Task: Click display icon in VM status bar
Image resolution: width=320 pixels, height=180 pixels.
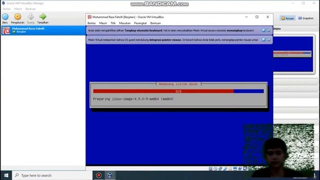Action: pos(235,168)
